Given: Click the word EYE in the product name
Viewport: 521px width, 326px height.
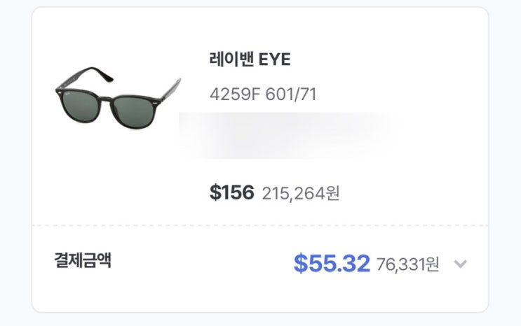Looking at the screenshot, I should (x=275, y=59).
